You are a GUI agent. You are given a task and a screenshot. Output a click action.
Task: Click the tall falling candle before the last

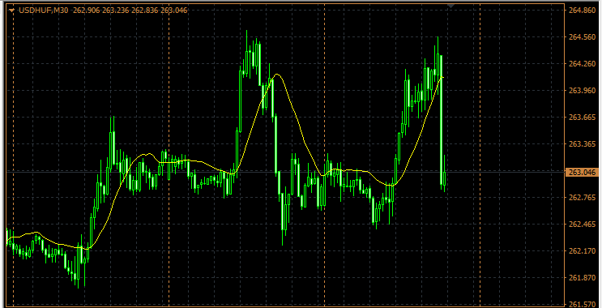[441, 122]
